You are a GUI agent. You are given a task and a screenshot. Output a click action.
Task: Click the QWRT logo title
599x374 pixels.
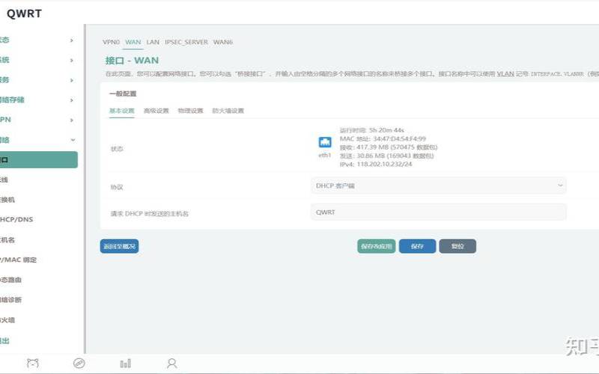tap(24, 13)
